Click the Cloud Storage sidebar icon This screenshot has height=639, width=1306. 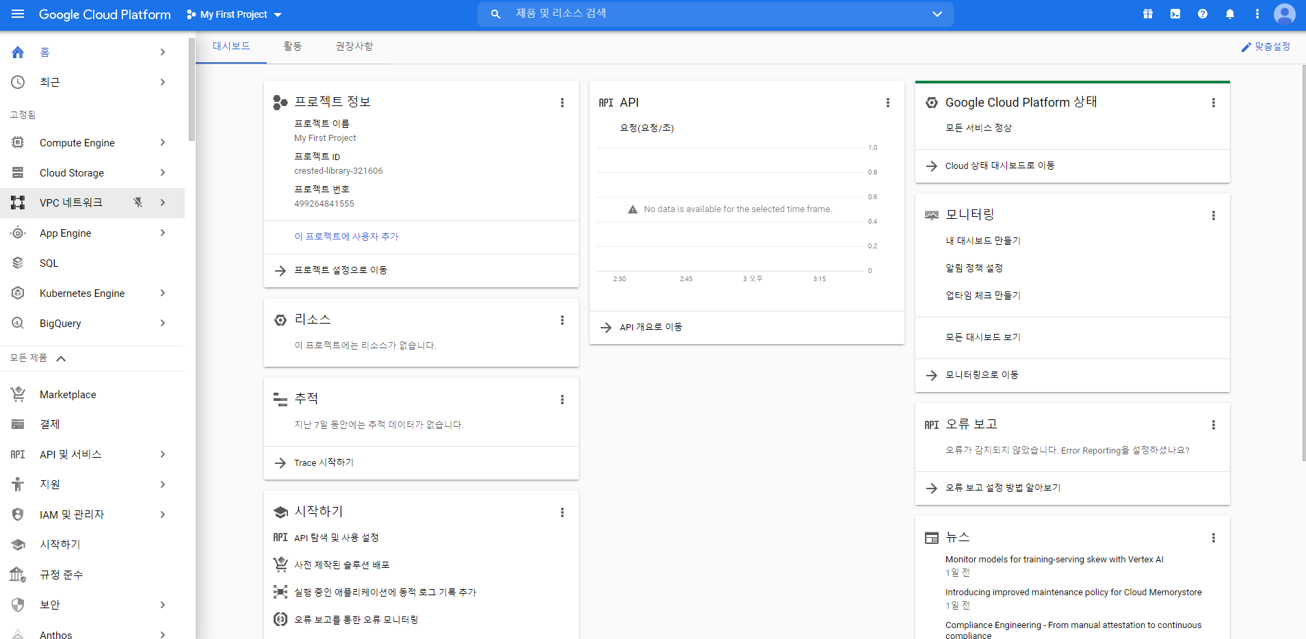point(18,172)
